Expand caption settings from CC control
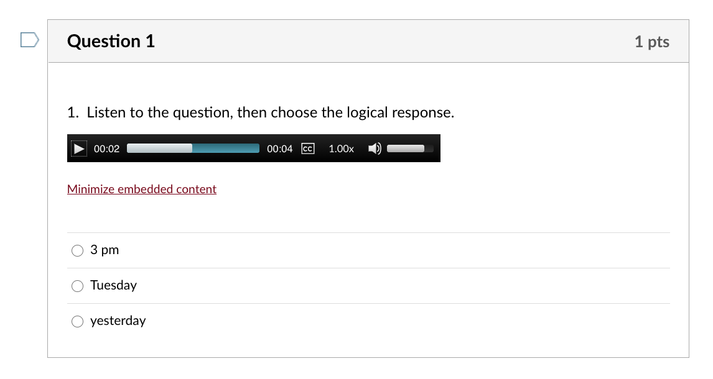 tap(307, 148)
